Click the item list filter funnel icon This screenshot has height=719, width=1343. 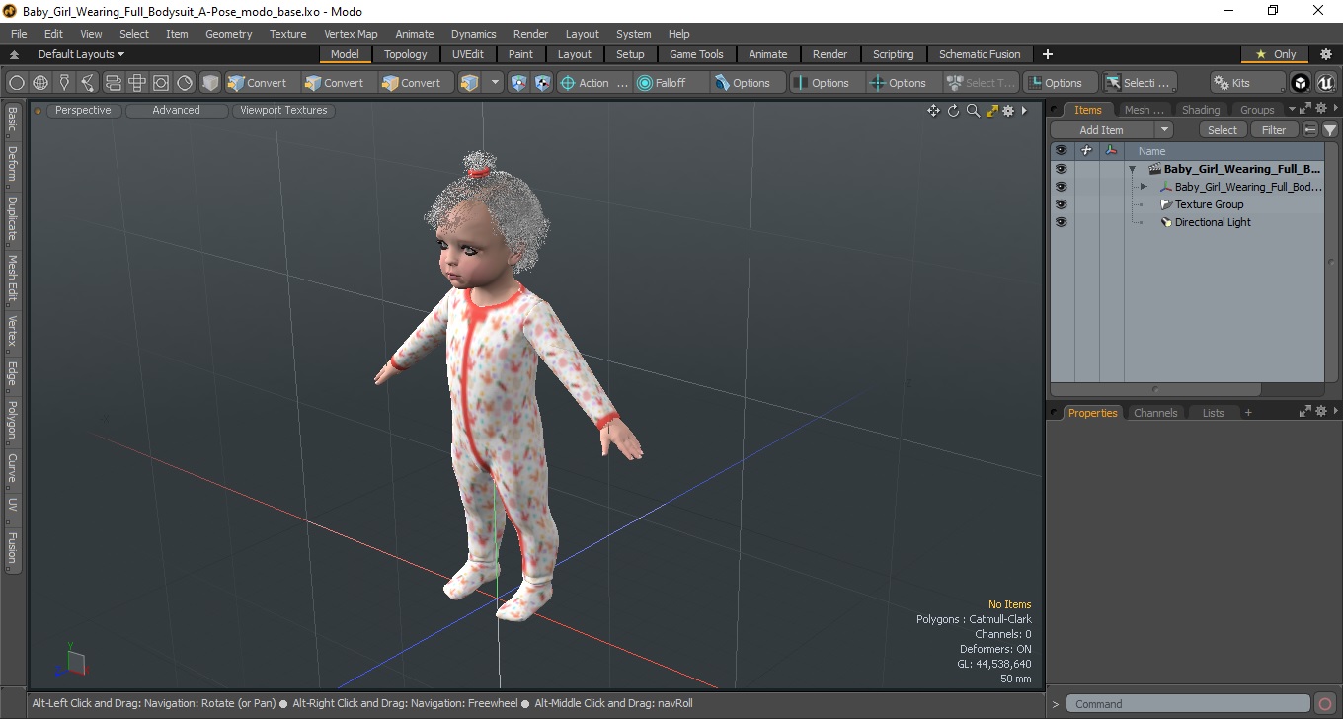tap(1330, 130)
